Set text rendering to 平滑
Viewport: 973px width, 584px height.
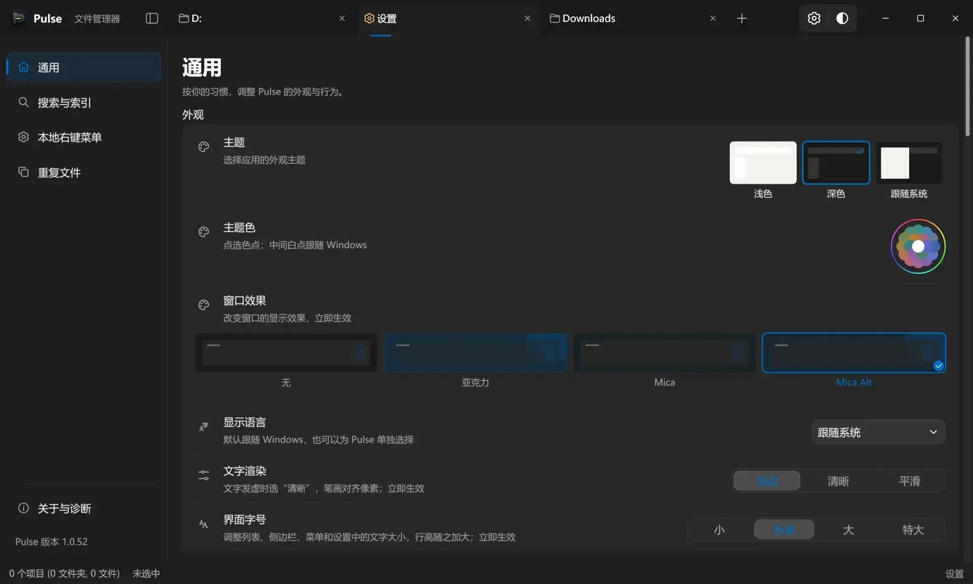click(x=909, y=481)
